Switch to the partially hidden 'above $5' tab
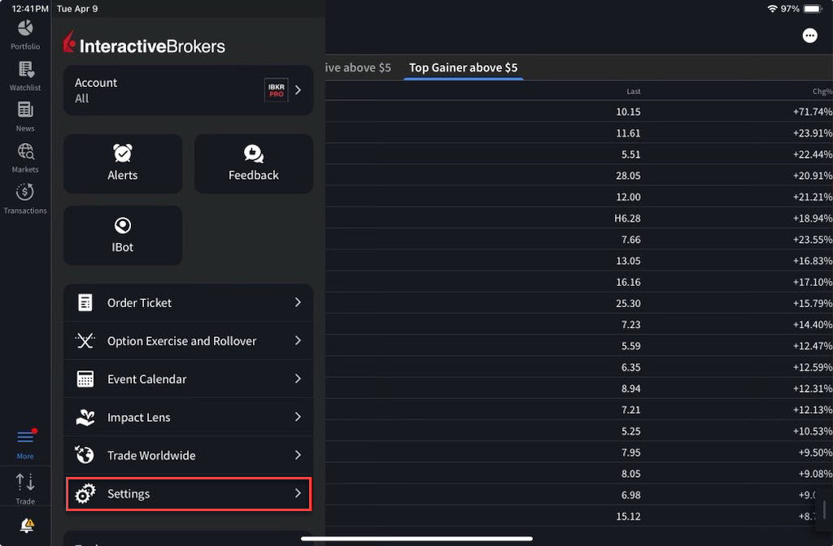833x546 pixels. click(358, 67)
